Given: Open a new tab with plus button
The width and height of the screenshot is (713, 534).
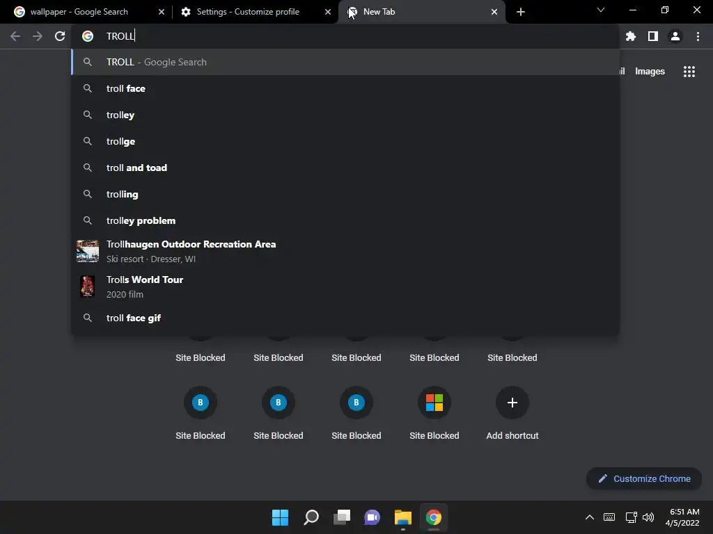Looking at the screenshot, I should coord(521,12).
